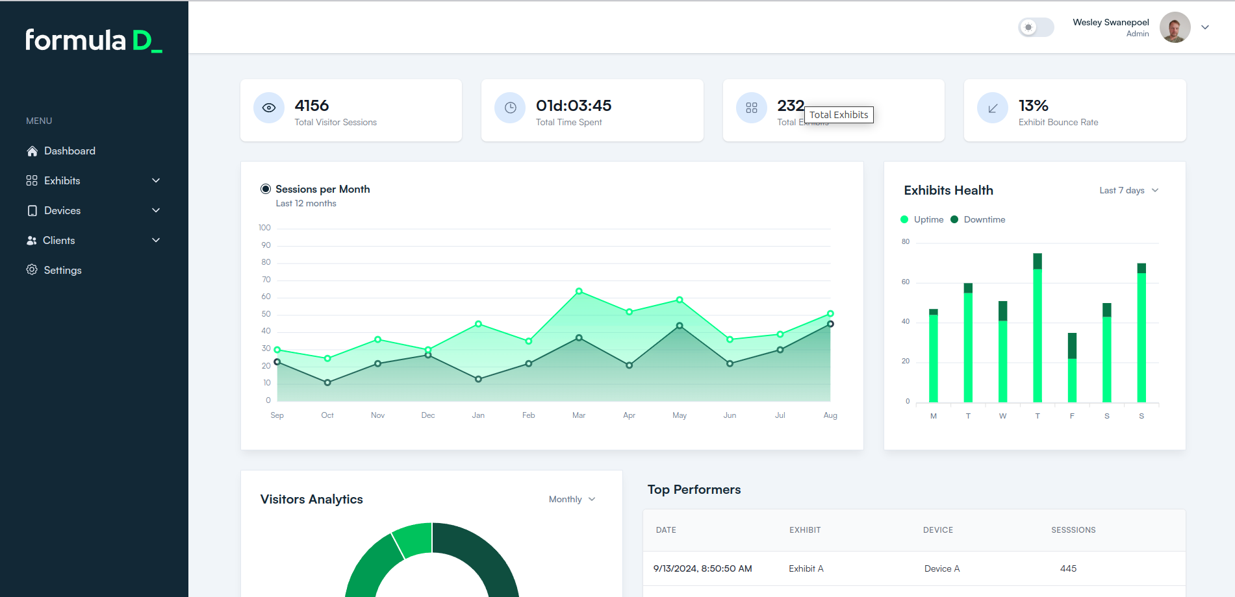
Task: Click the last Sunday bar in Exhibits Health
Action: (x=1141, y=332)
